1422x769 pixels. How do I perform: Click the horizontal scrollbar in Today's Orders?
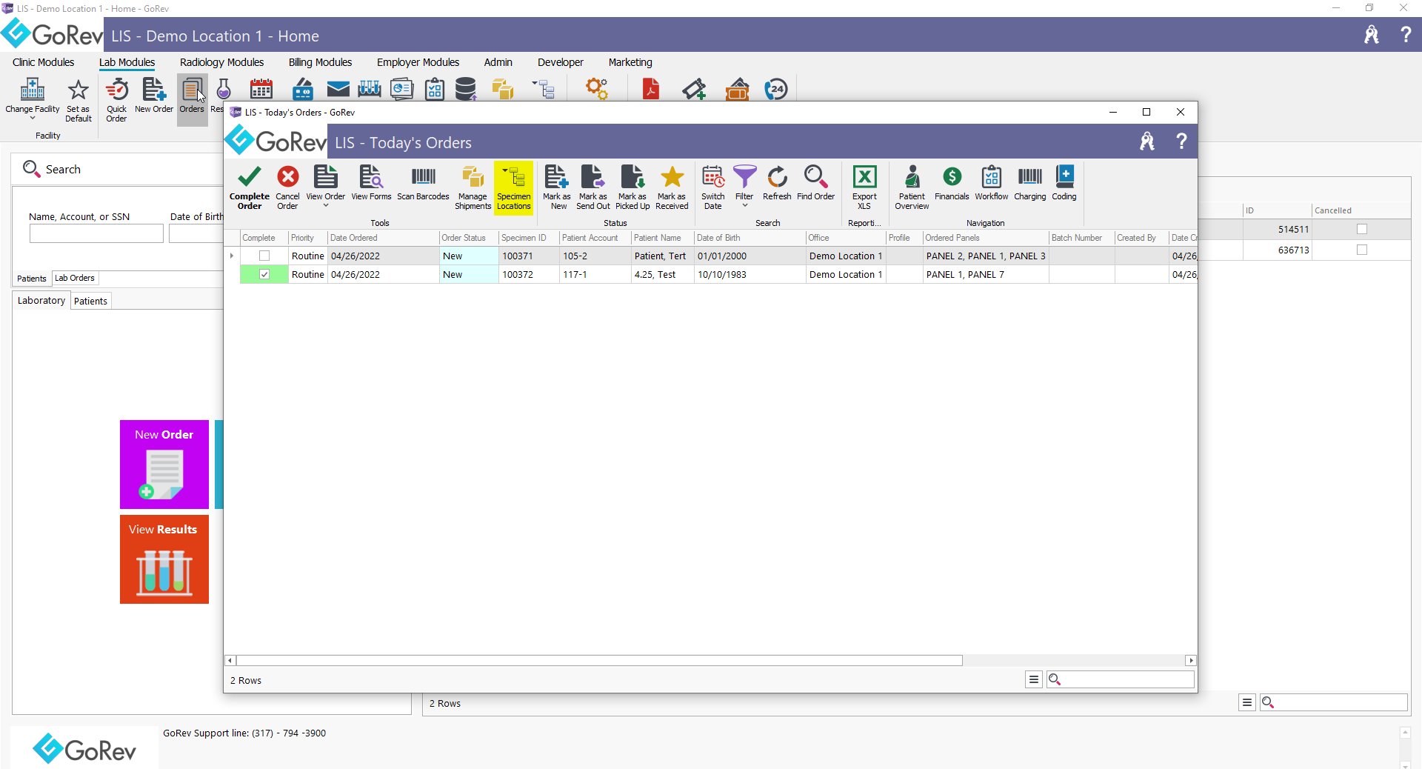coord(599,660)
